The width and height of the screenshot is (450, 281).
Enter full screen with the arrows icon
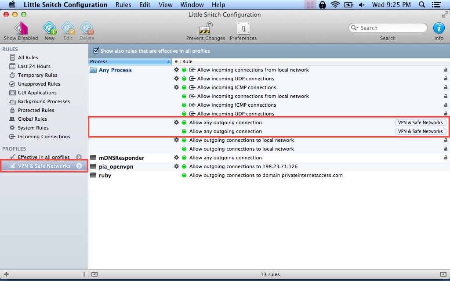pos(445,14)
